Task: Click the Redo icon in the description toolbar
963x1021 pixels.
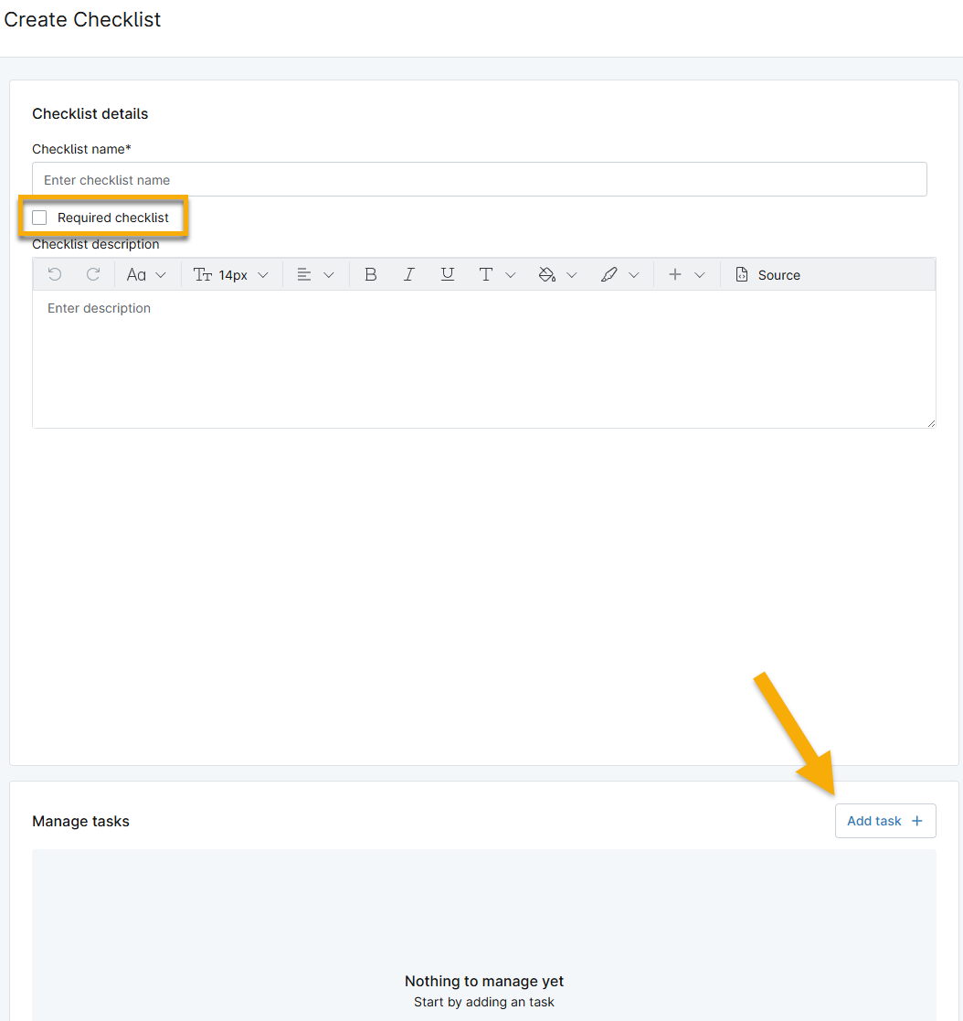Action: point(95,274)
